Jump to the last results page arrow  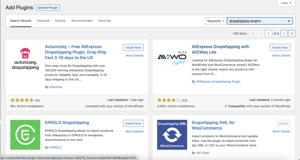coord(292,33)
